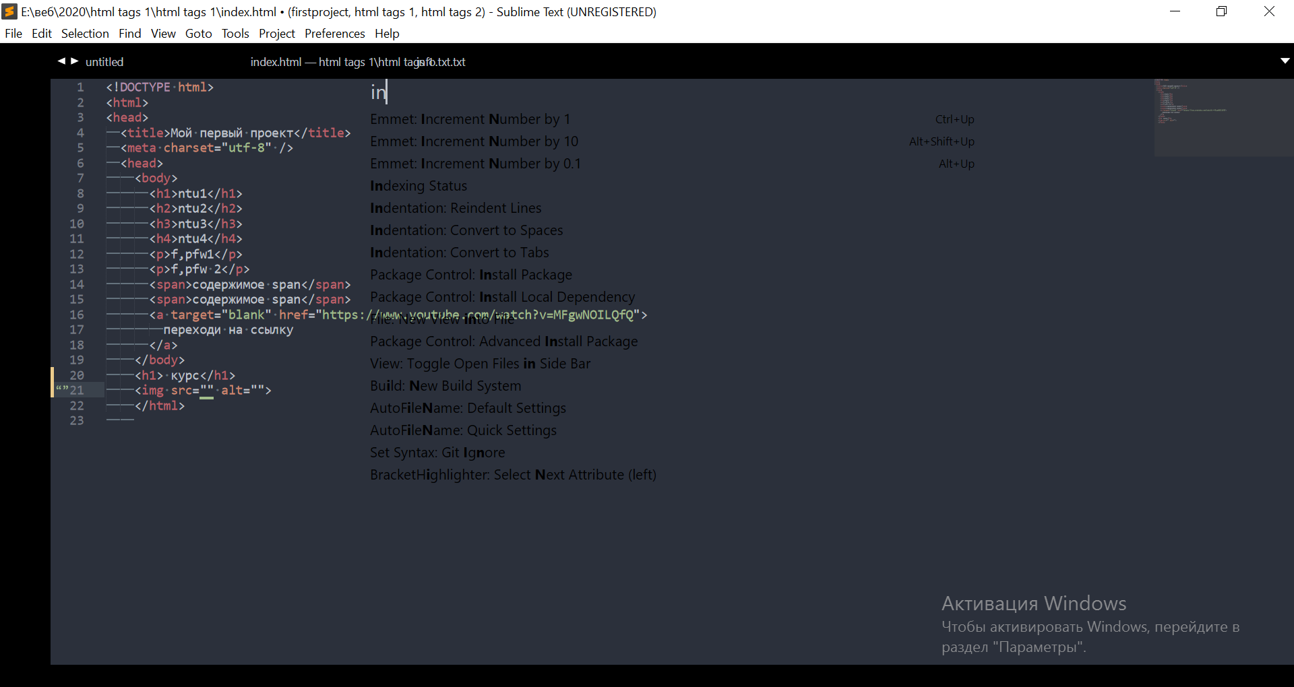Click line number 23 in the gutter
1294x687 pixels.
pos(77,421)
